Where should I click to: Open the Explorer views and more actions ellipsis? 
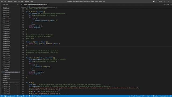(x=18, y=5)
